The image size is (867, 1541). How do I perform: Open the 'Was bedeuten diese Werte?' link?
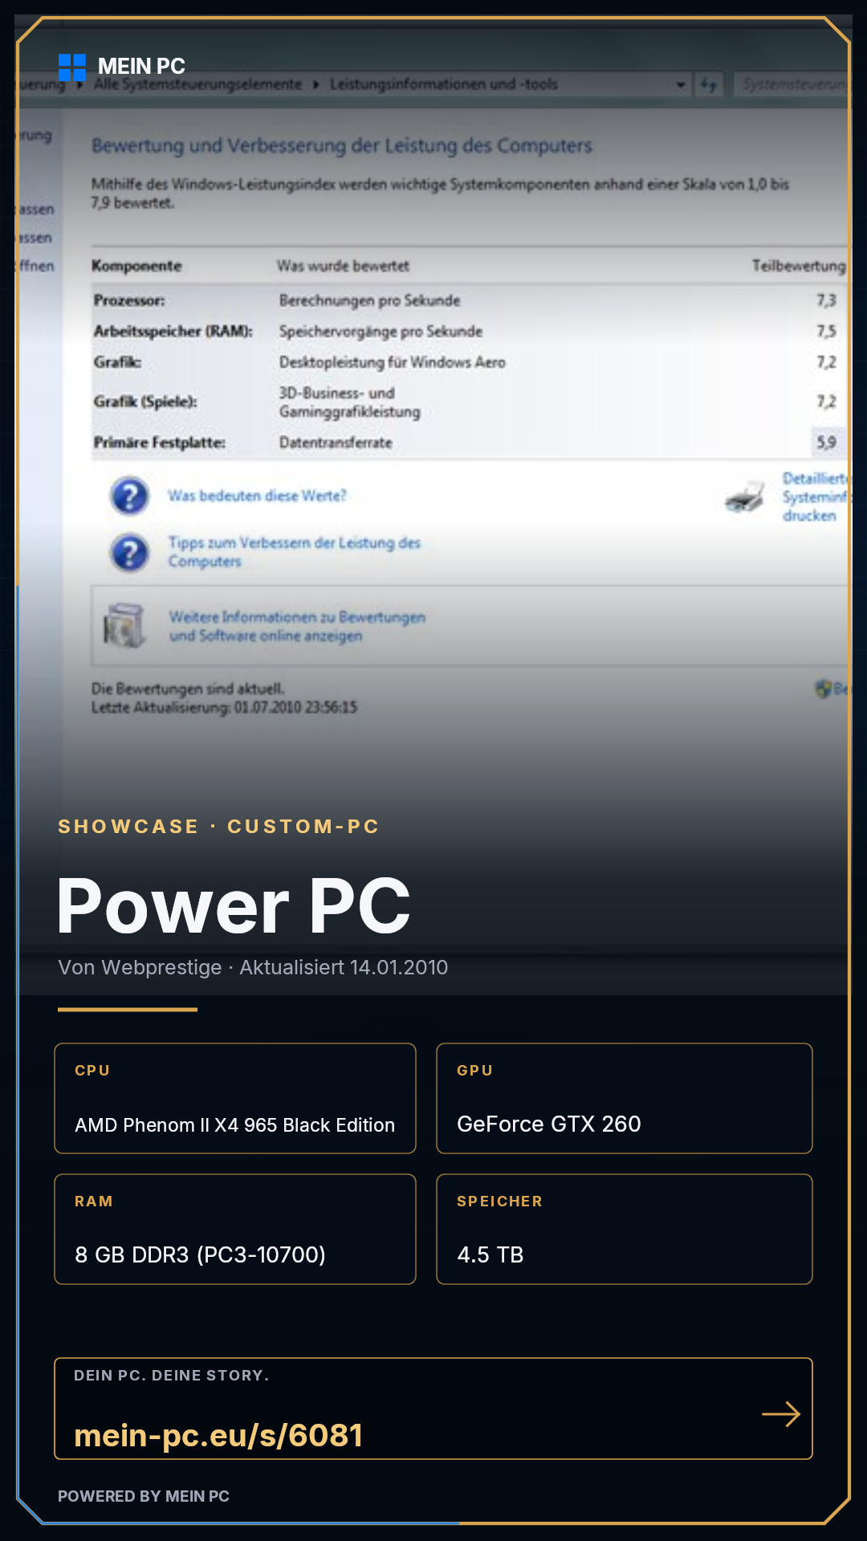[x=257, y=496]
